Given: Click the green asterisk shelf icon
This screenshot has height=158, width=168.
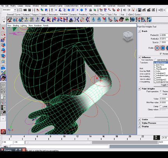Looking at the screenshot, I should [x=127, y=20].
